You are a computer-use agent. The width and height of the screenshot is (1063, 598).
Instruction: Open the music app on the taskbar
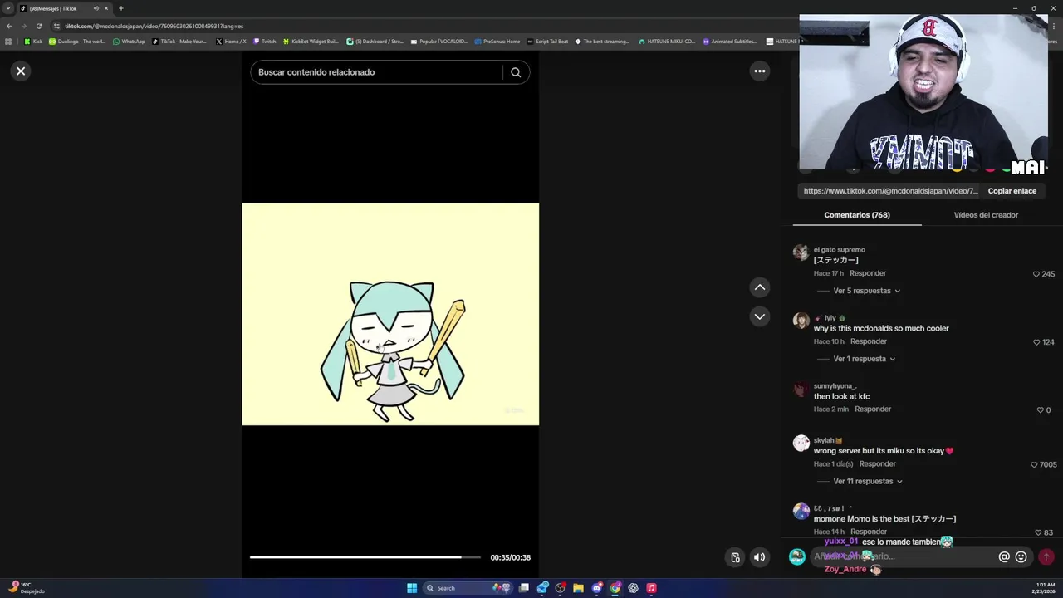point(651,588)
